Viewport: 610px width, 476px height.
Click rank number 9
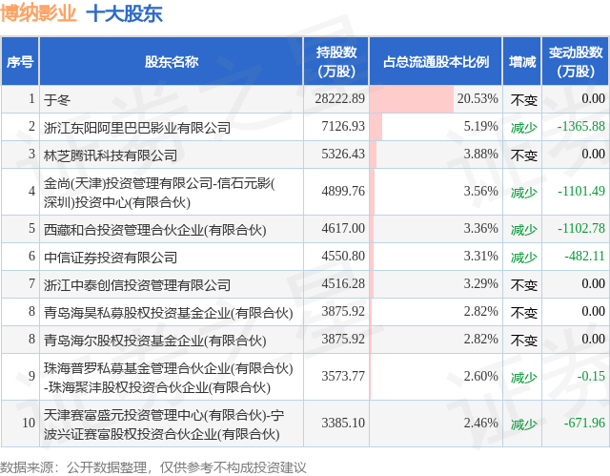point(31,377)
